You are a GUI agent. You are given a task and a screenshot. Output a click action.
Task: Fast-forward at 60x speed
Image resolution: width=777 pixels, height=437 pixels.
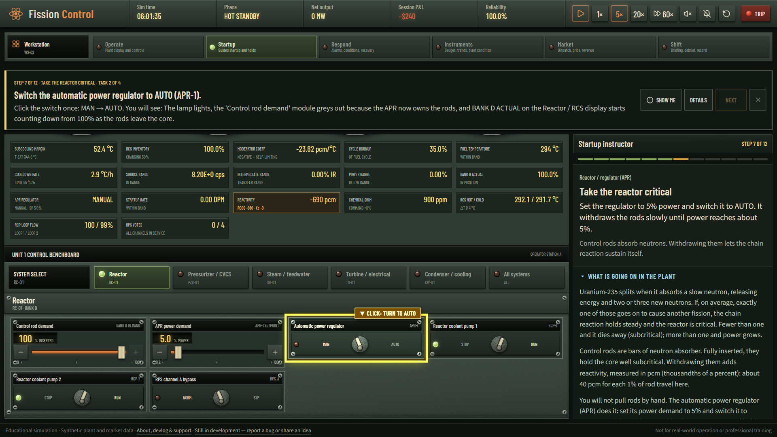pos(663,14)
